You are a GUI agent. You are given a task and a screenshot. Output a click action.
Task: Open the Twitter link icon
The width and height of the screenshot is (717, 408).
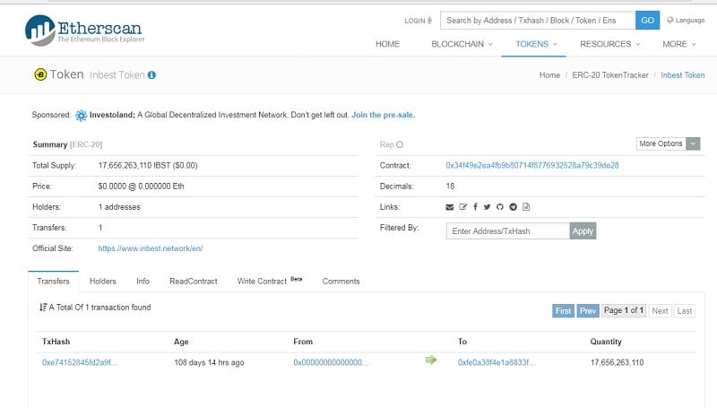(487, 207)
